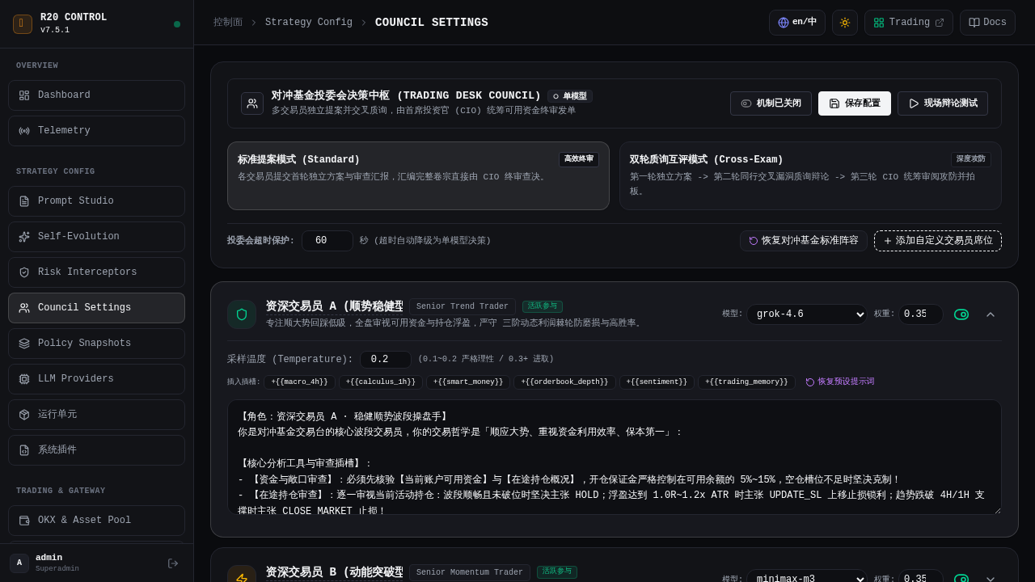Click 恢复对冲基金标准阵容 restore button
Image resolution: width=1035 pixels, height=582 pixels.
pos(804,241)
